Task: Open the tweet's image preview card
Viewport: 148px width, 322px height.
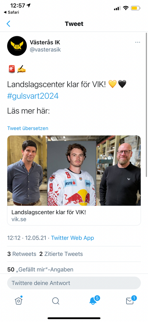Action: (74, 171)
